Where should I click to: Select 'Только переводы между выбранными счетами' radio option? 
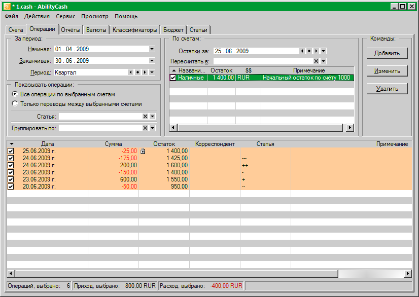coord(15,104)
